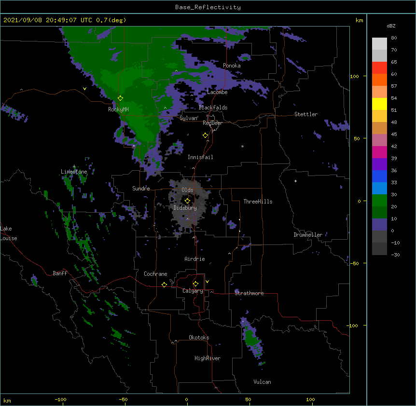This screenshot has height=406, width=416.
Task: Click the 0 tick on the bottom axis
Action: point(186,399)
